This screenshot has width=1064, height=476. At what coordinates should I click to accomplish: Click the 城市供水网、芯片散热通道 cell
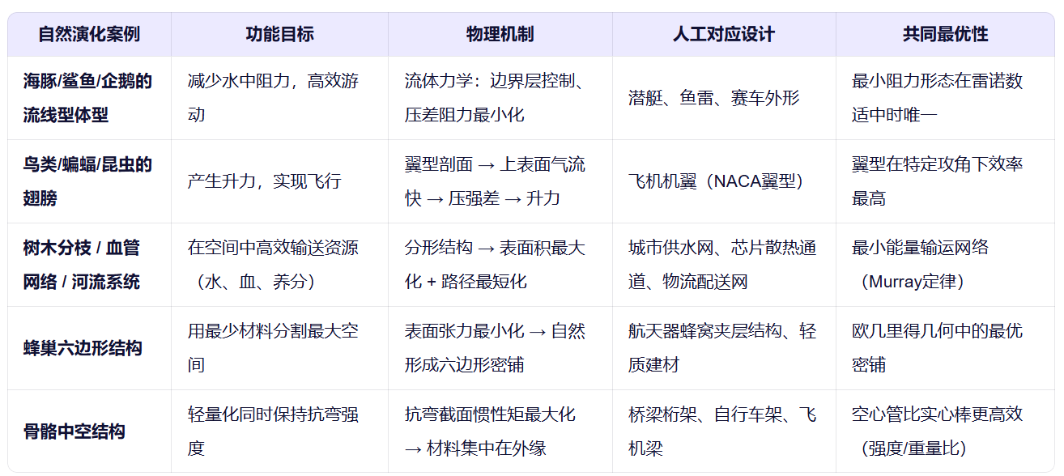coord(723,265)
